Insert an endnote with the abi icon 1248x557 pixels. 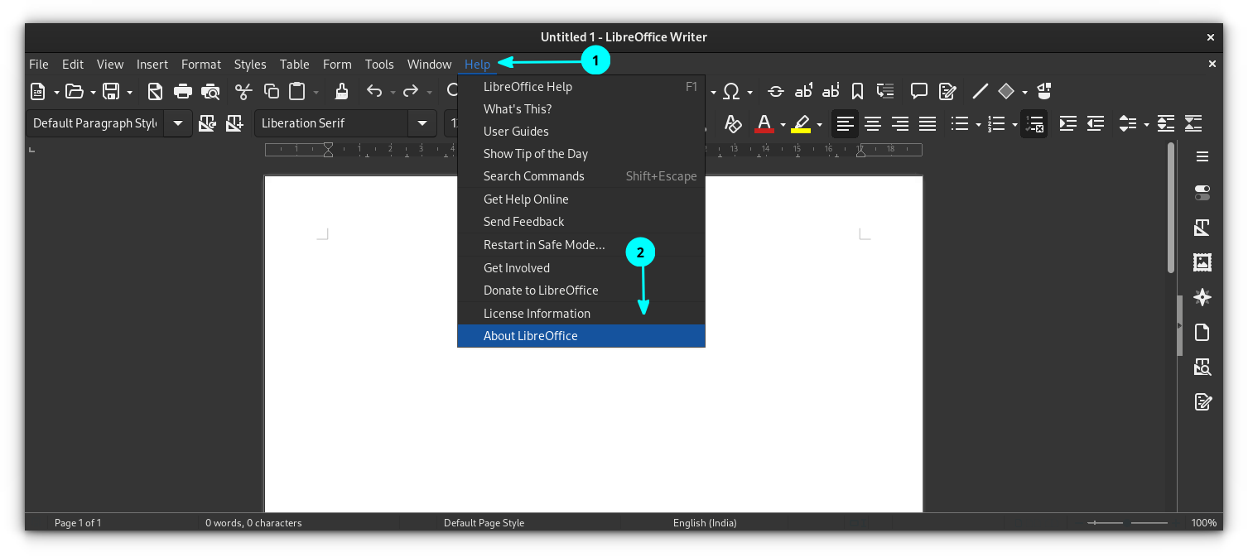[x=831, y=91]
